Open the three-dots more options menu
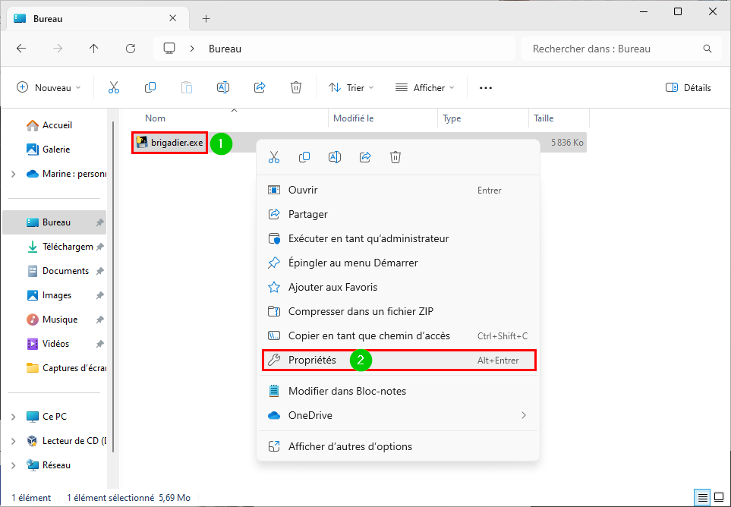 click(486, 87)
